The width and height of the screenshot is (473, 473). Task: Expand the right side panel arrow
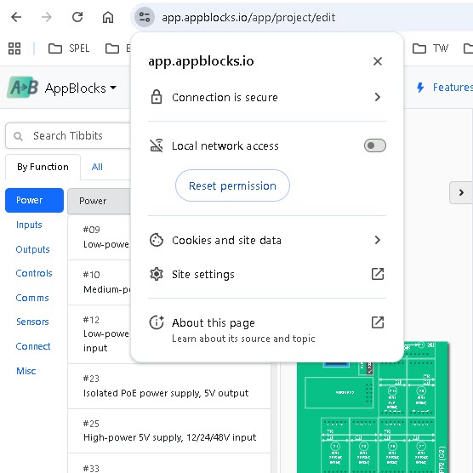click(x=461, y=192)
